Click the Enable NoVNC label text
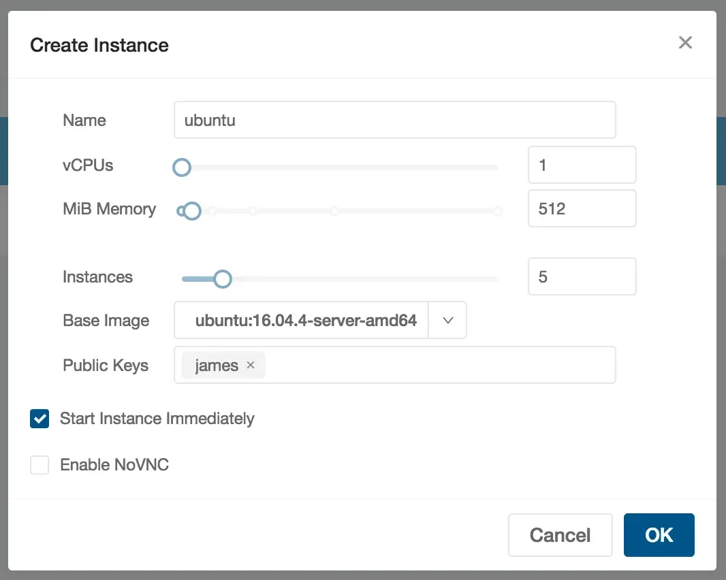This screenshot has width=726, height=580. [114, 465]
